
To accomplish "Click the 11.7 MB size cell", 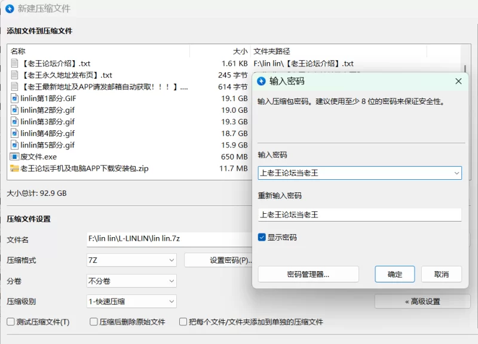I will pyautogui.click(x=234, y=168).
